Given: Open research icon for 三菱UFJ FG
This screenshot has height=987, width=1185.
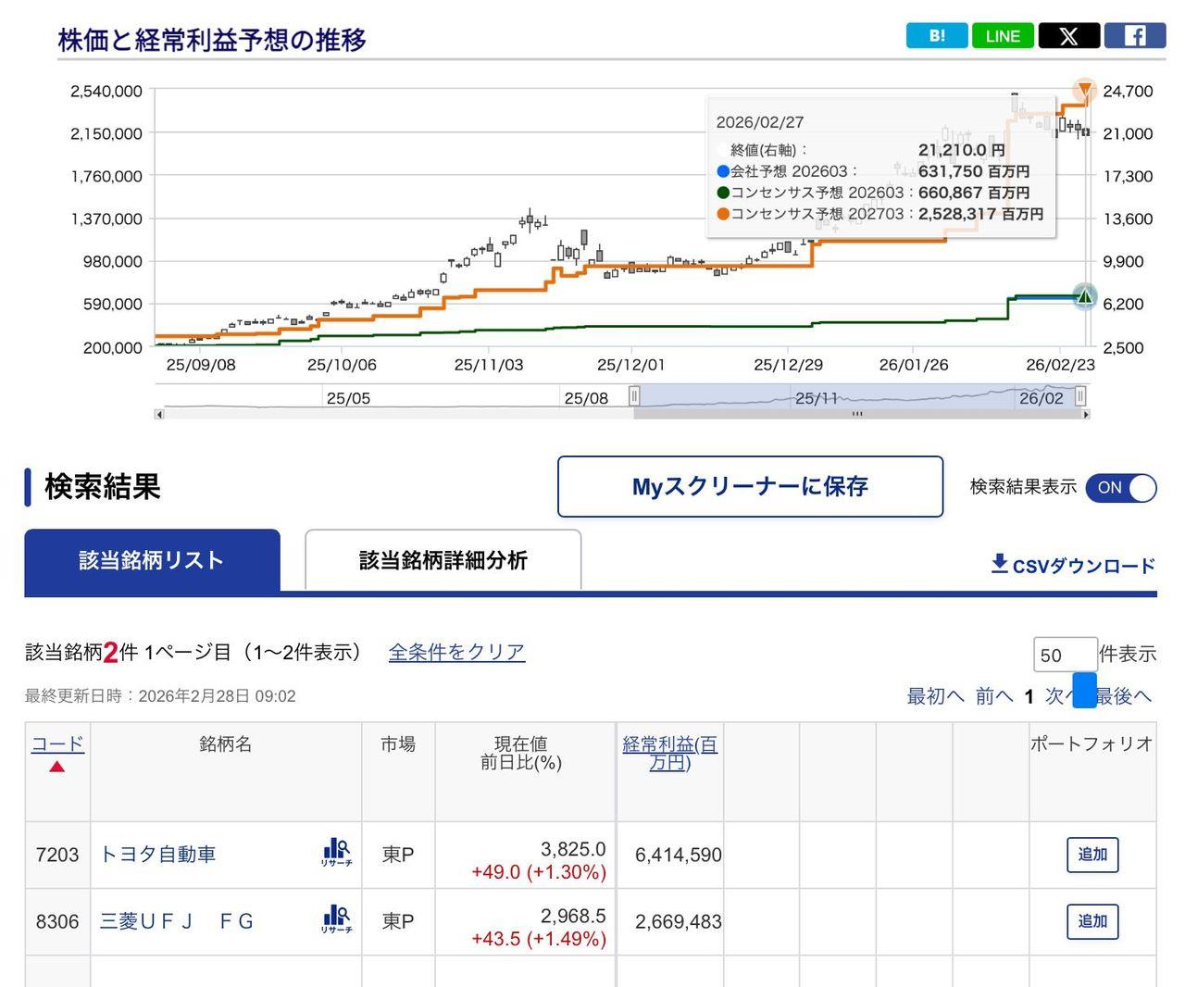Looking at the screenshot, I should click(x=336, y=919).
